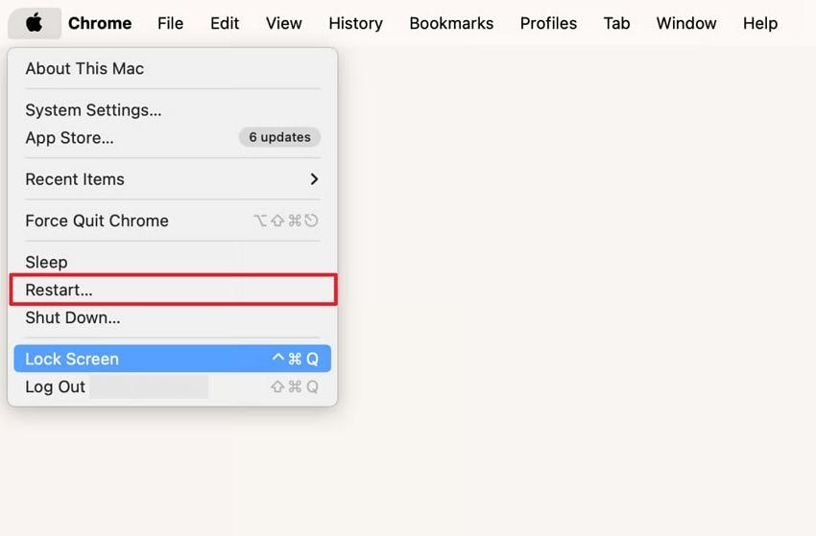Open System Settings from Apple menu
The width and height of the screenshot is (816, 536).
172,110
